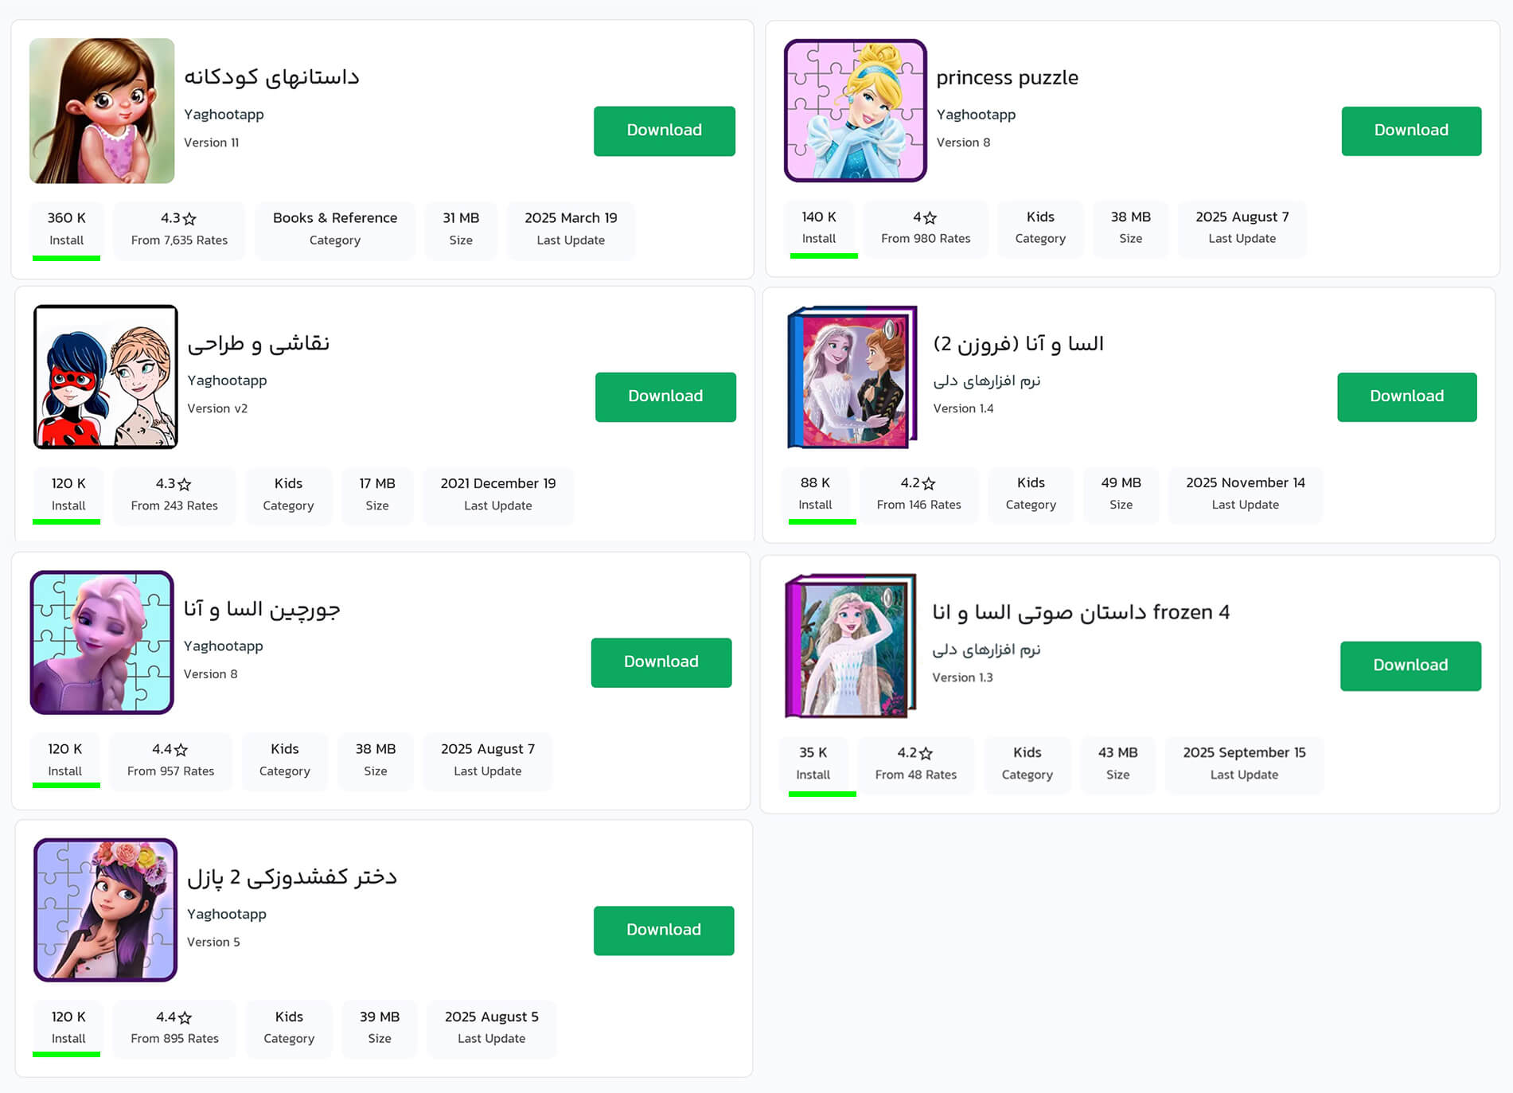
Task: Select the princess puzzle app icon
Action: tap(855, 111)
